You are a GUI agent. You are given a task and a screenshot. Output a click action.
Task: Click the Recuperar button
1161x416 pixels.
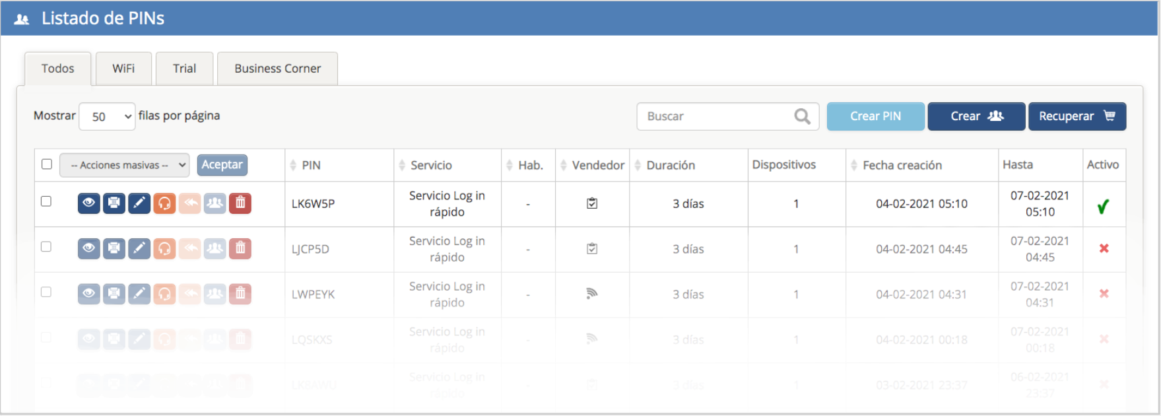pos(1077,116)
